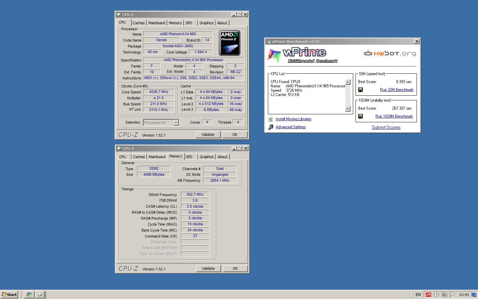Viewport: 478px width, 299px height.
Task: Click the 32M best score 8.393 sec
Action: coord(404,82)
